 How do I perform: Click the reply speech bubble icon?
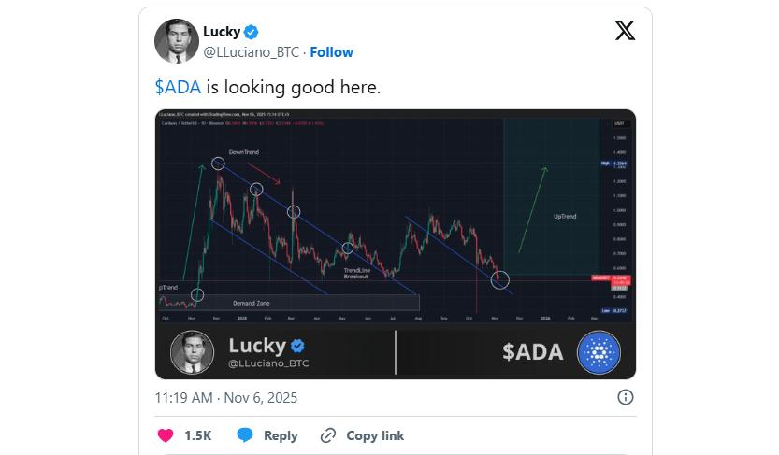coord(245,435)
